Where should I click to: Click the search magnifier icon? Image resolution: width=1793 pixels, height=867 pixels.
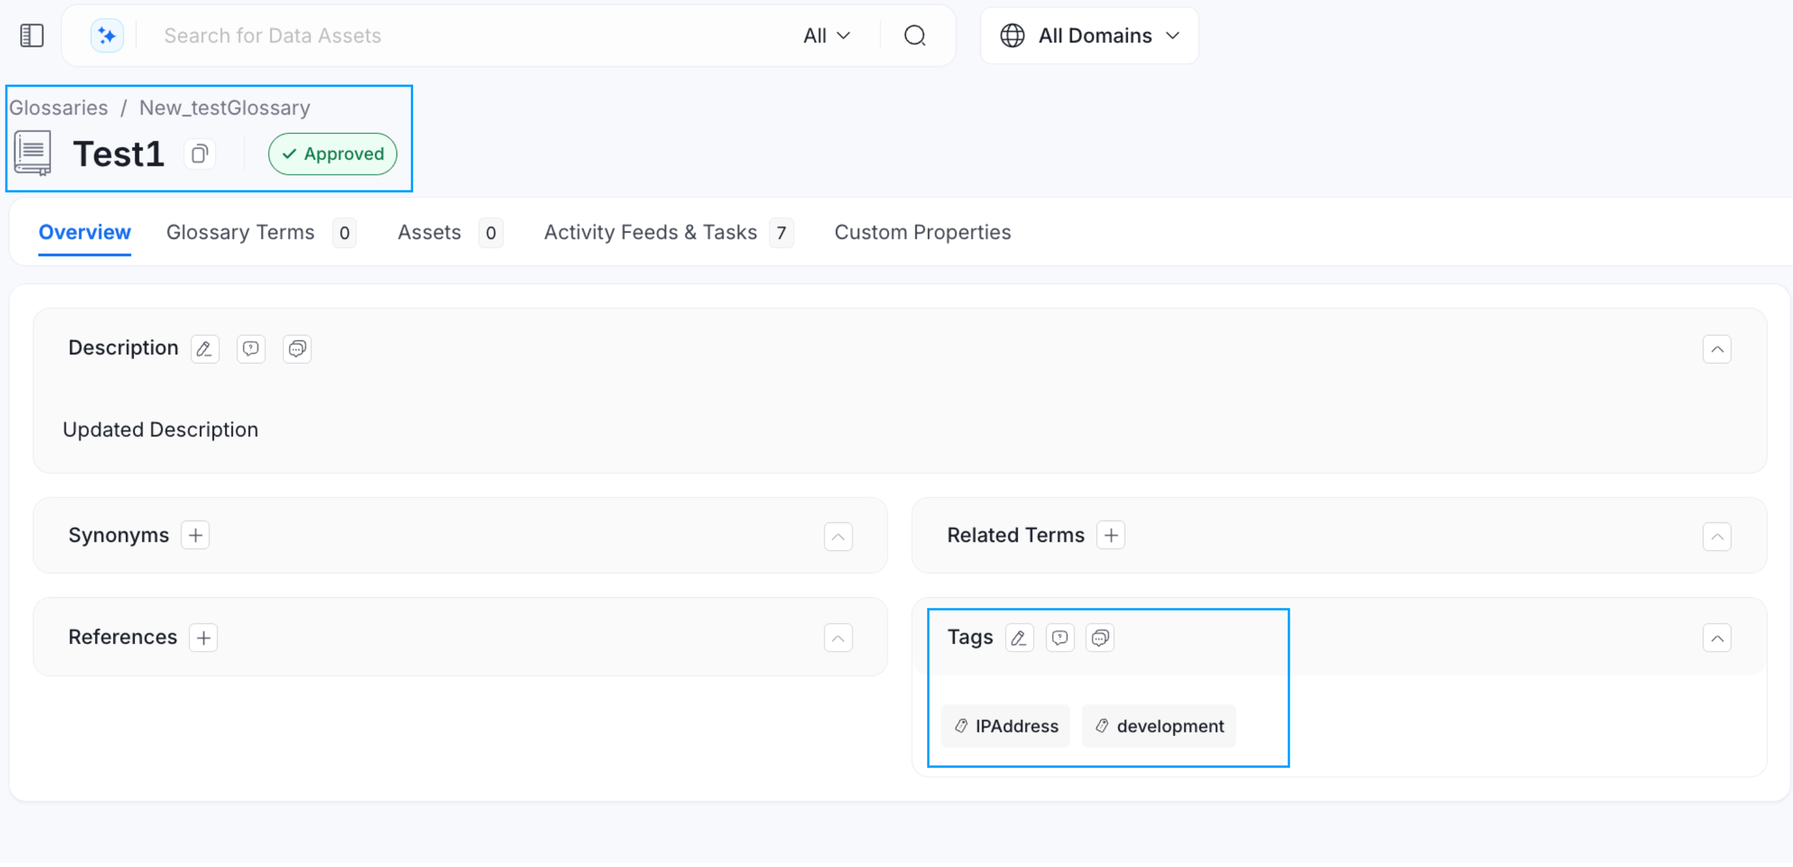click(915, 35)
